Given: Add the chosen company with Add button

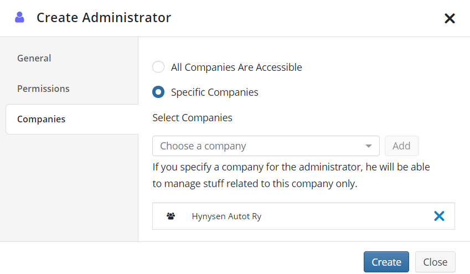Looking at the screenshot, I should (401, 146).
